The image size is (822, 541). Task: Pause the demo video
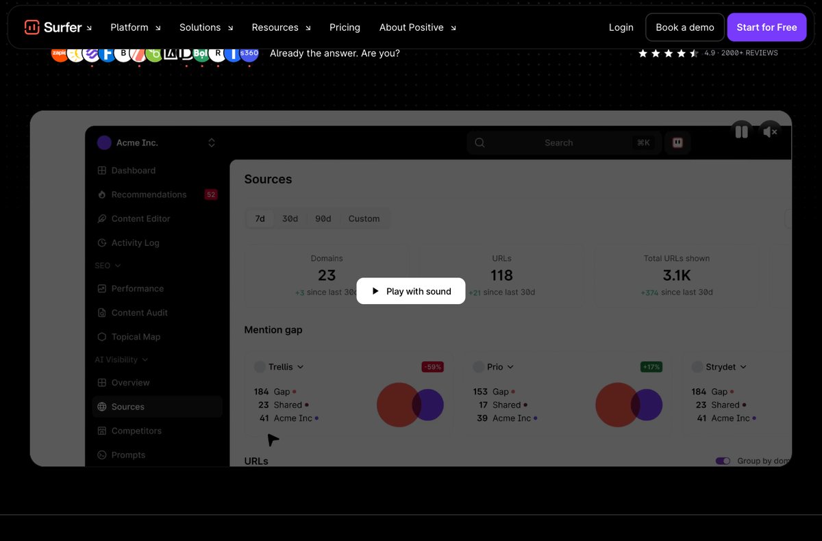click(x=741, y=131)
